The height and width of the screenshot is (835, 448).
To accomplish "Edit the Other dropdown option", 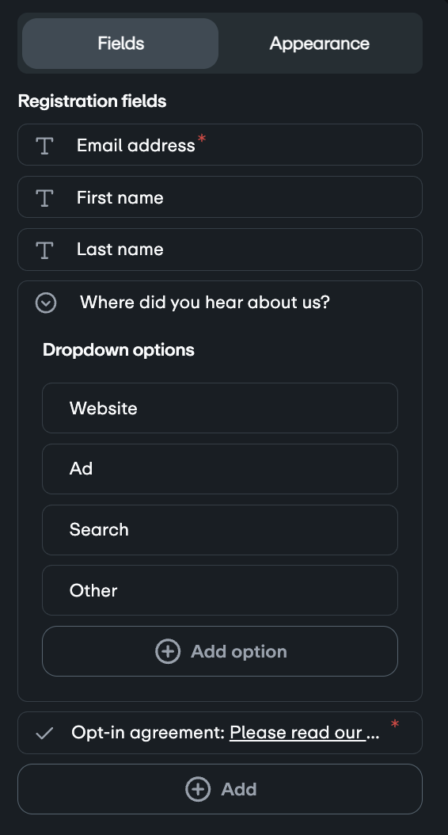I will pyautogui.click(x=220, y=590).
